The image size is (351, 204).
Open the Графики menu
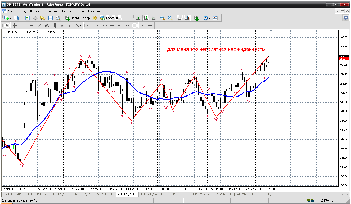coord(52,11)
